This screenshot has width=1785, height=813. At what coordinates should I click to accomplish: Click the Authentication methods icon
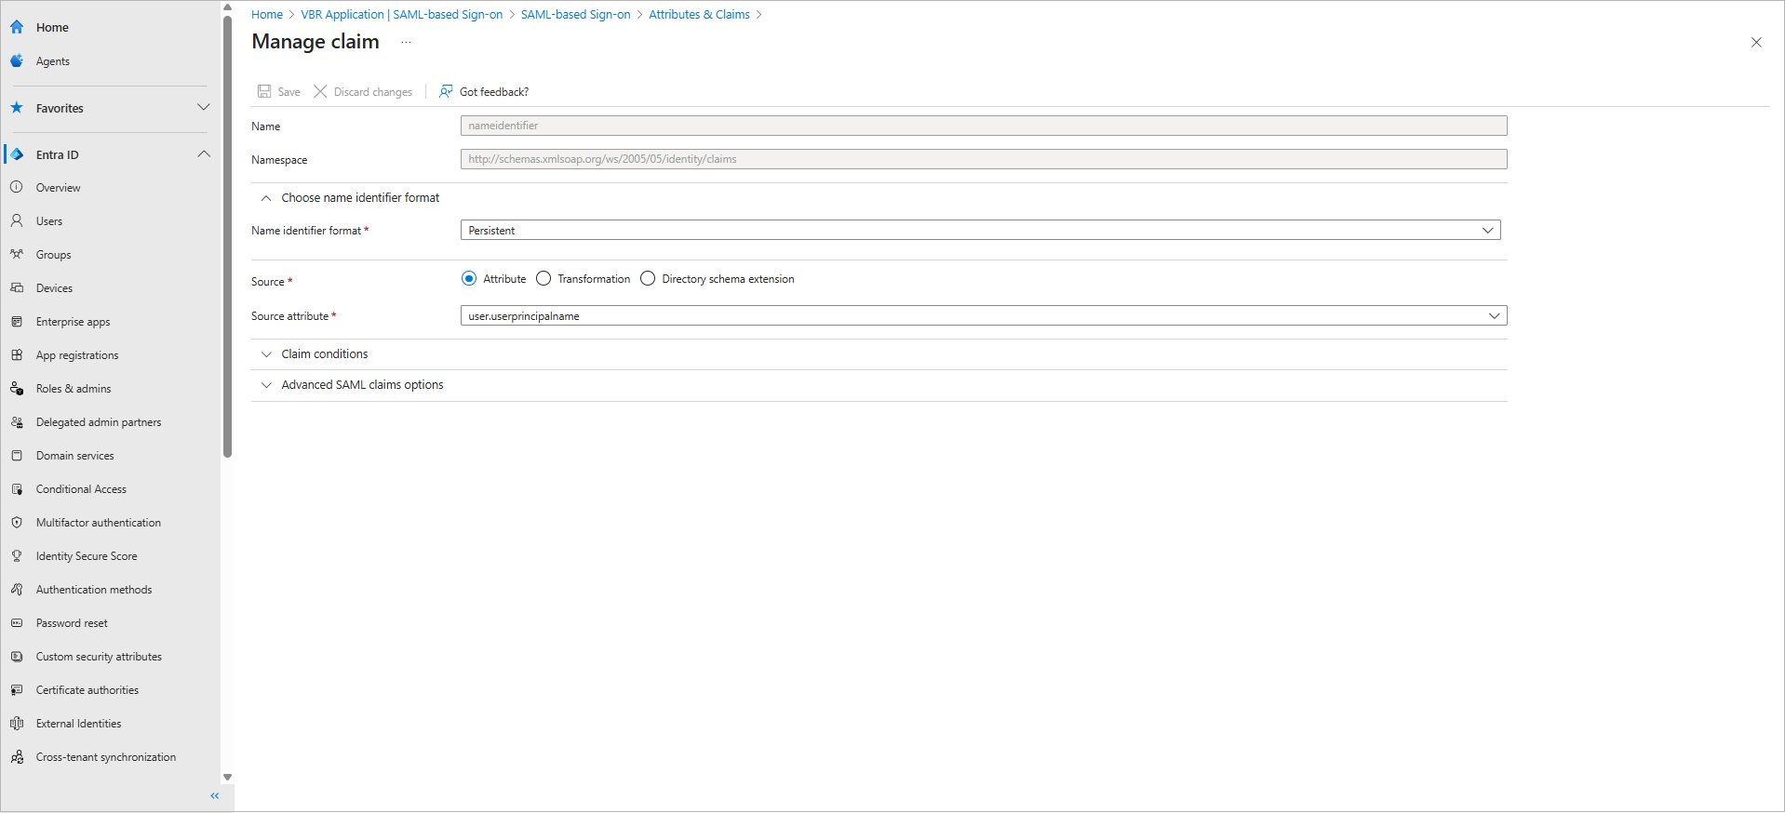coord(17,589)
